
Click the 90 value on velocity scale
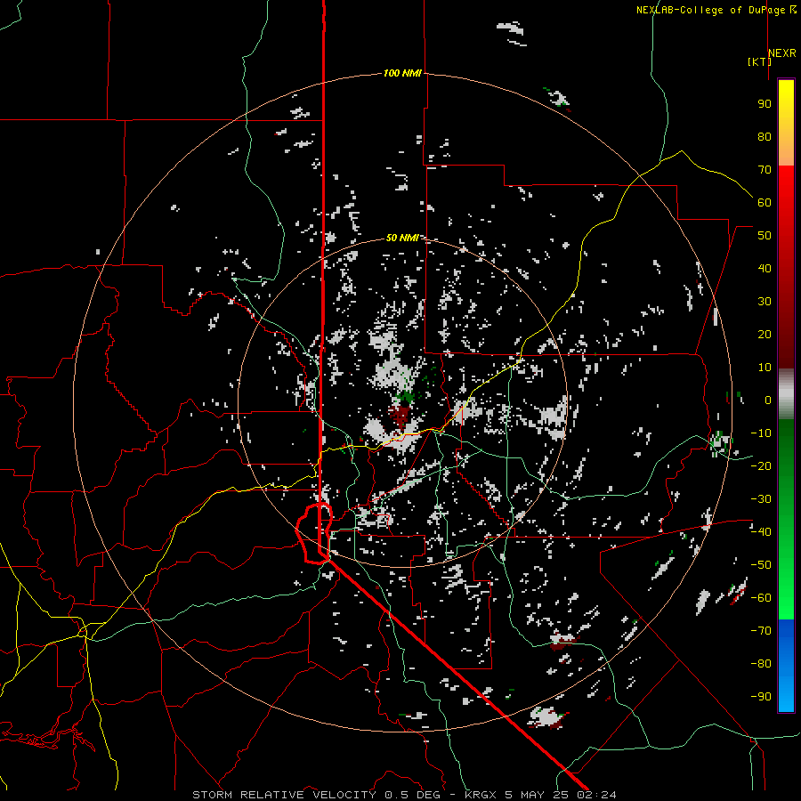click(x=765, y=104)
